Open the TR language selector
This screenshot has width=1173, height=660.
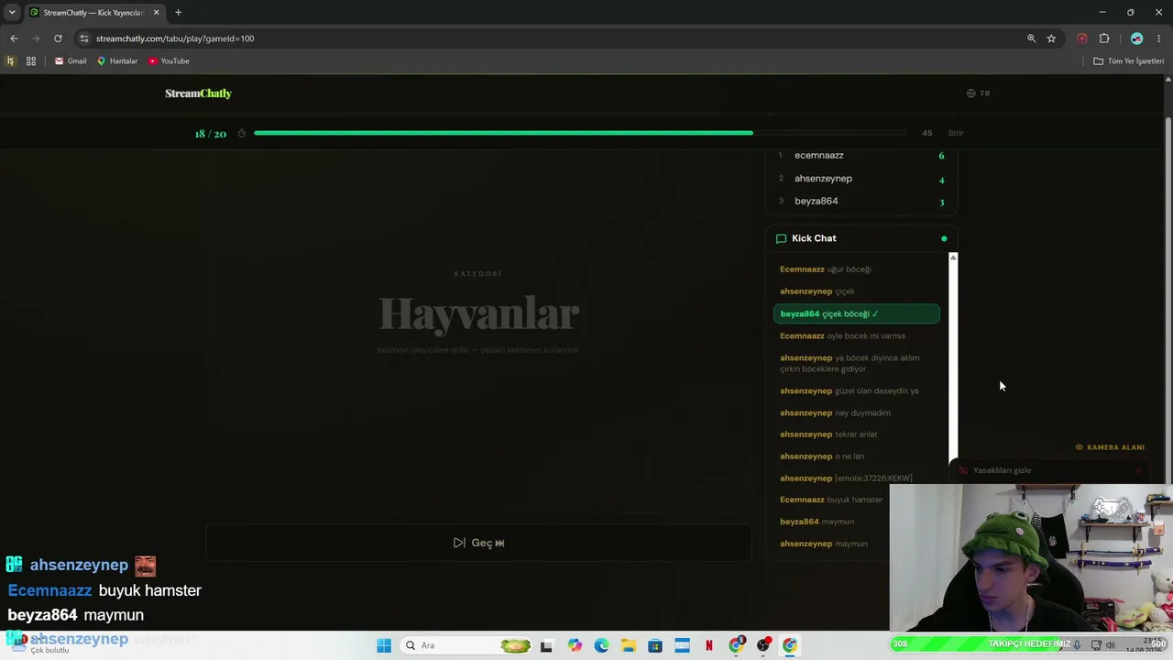tap(979, 93)
